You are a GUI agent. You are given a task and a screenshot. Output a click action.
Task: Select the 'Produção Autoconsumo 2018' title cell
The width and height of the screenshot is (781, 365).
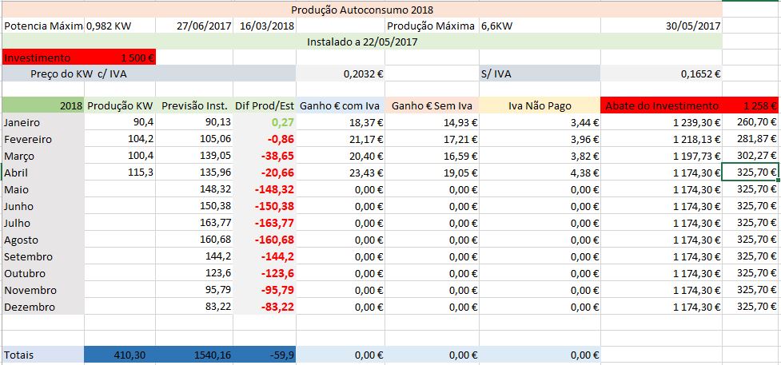[362, 10]
